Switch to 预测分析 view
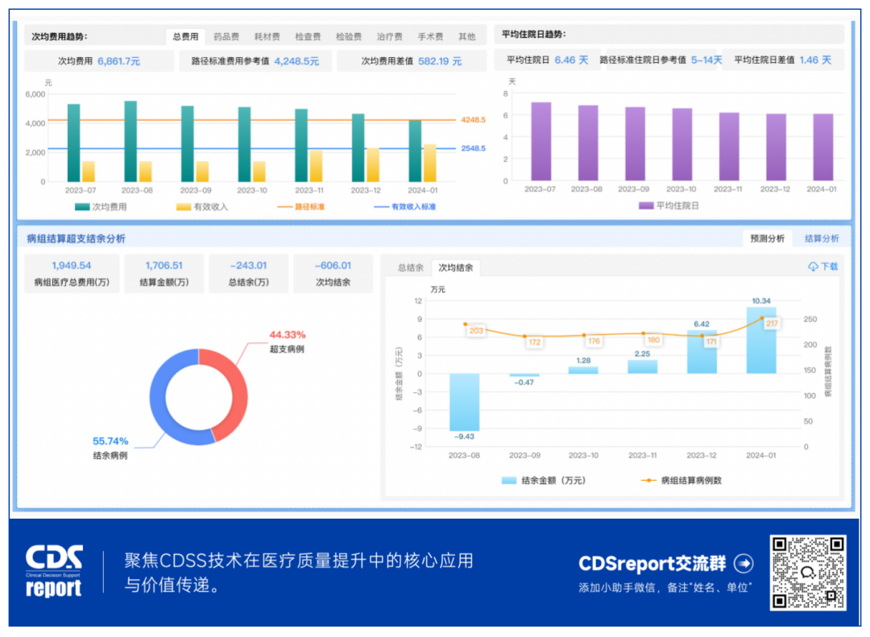870x637 pixels. pyautogui.click(x=768, y=238)
